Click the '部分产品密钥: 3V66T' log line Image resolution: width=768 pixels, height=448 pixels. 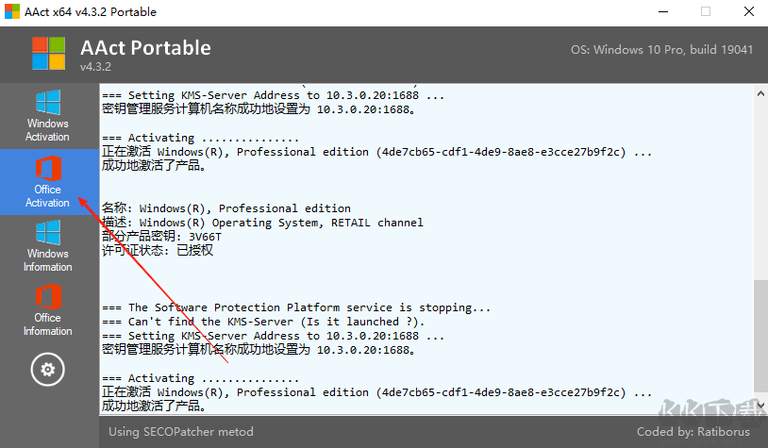coord(161,237)
